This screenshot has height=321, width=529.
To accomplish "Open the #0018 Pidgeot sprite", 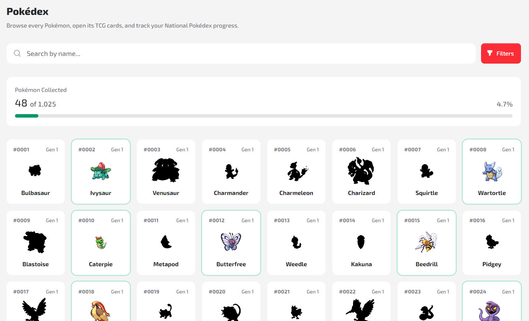I will [x=100, y=310].
